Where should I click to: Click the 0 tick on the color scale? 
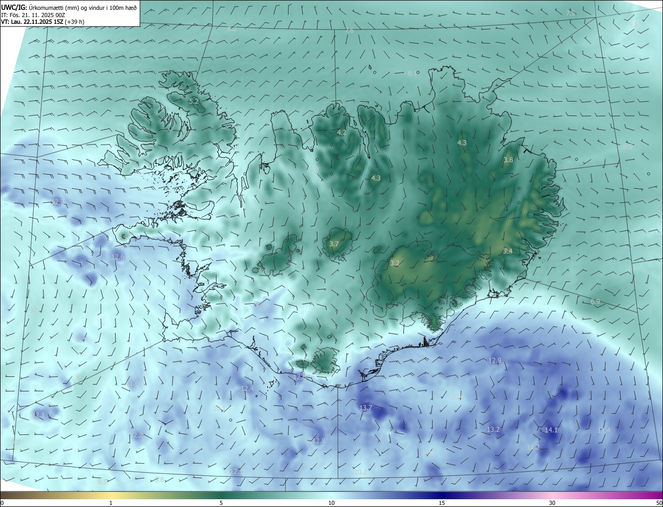[x=2, y=503]
